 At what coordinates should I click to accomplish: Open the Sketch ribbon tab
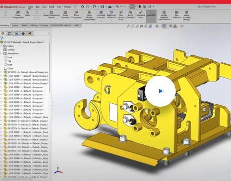(x=25, y=25)
